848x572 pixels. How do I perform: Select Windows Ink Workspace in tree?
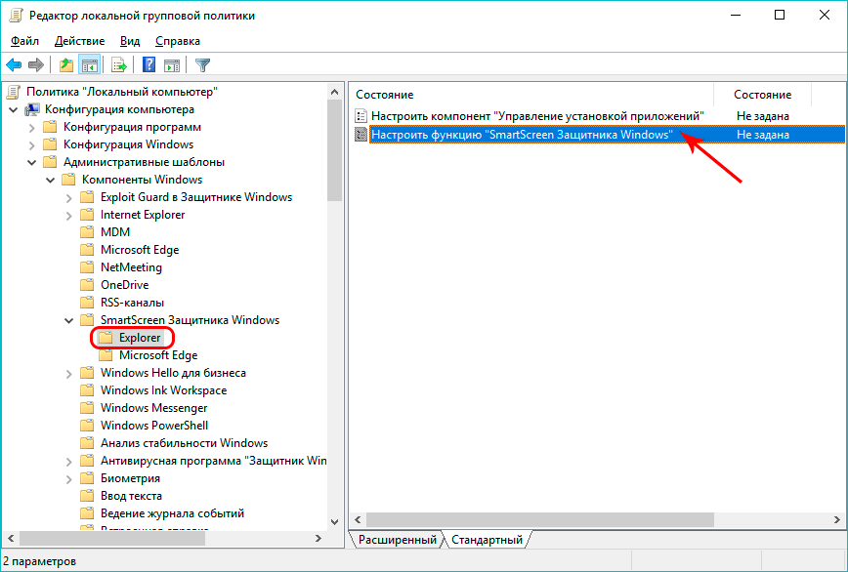coord(163,390)
